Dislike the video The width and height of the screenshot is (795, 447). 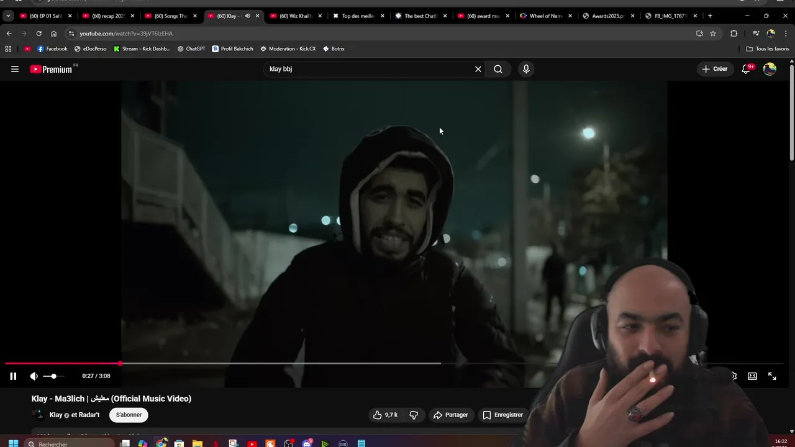pyautogui.click(x=414, y=415)
